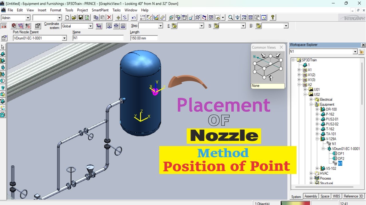This screenshot has height=205, width=366.
Task: Click the Move four-arrow icon
Action: click(x=118, y=18)
